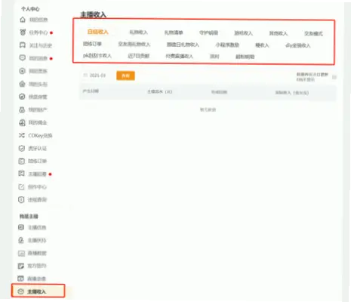The height and width of the screenshot is (302, 351).
Task: Open 官方签约 in the sidebar
Action: (32, 266)
